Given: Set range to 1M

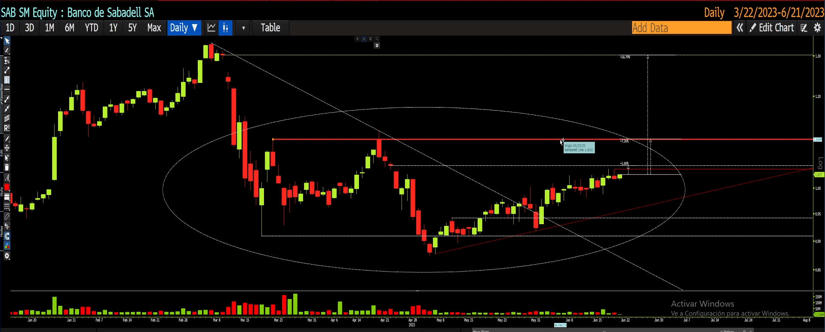Looking at the screenshot, I should coord(49,28).
